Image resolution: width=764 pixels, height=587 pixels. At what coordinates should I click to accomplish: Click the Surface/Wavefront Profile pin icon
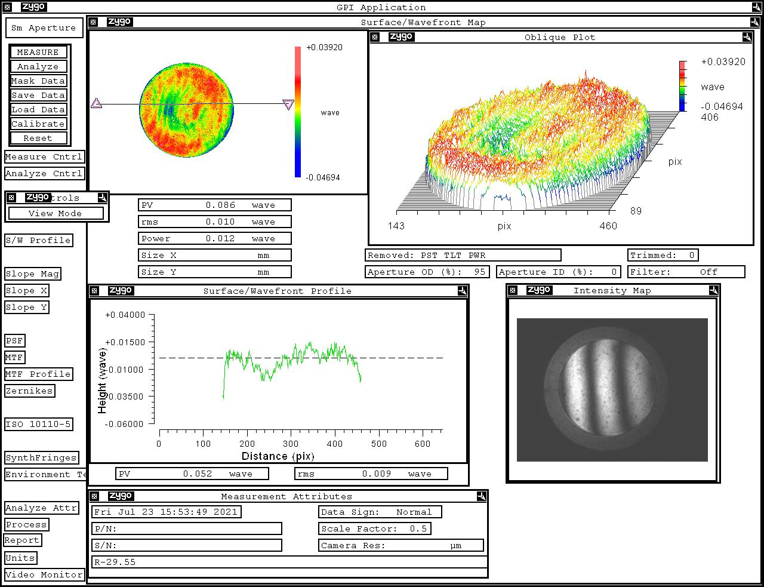pyautogui.click(x=462, y=291)
